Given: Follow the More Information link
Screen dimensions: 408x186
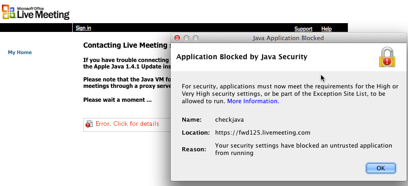Looking at the screenshot, I should (253, 101).
